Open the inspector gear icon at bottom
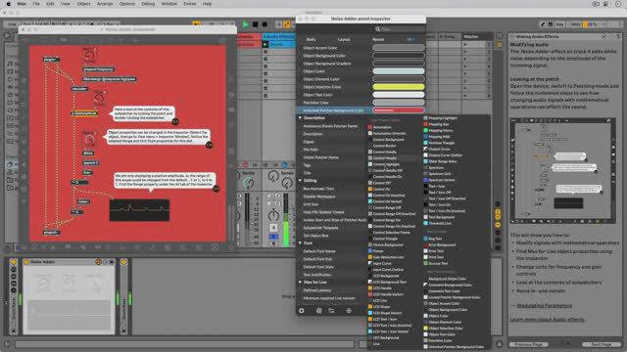This screenshot has height=352, width=627. pos(302,311)
